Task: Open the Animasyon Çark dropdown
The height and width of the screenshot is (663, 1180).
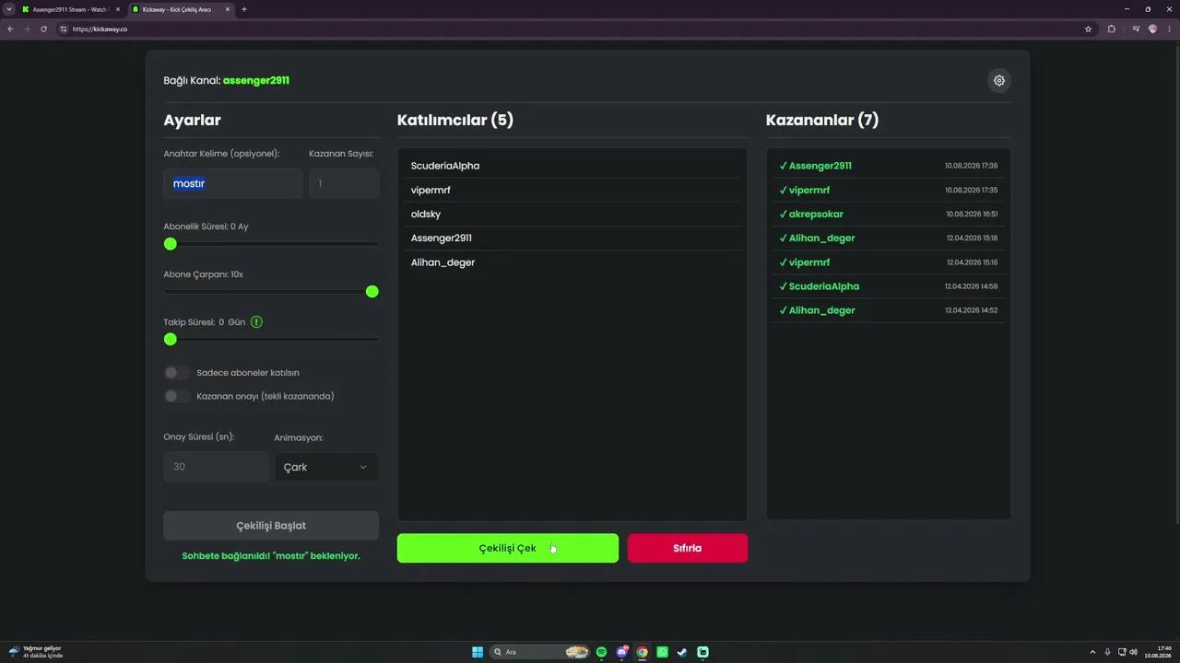Action: [x=326, y=467]
